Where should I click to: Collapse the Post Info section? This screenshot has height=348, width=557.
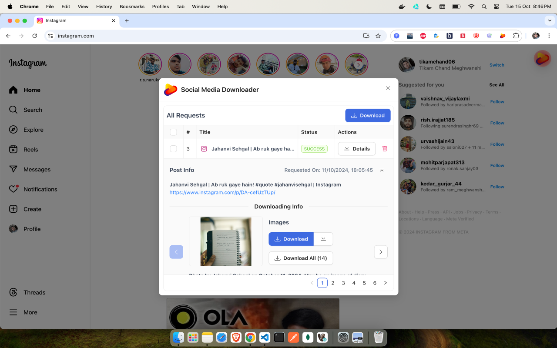[382, 170]
